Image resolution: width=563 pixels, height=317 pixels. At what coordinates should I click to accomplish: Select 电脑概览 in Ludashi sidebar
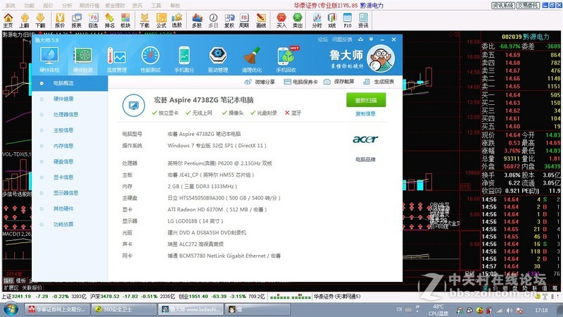click(x=70, y=83)
